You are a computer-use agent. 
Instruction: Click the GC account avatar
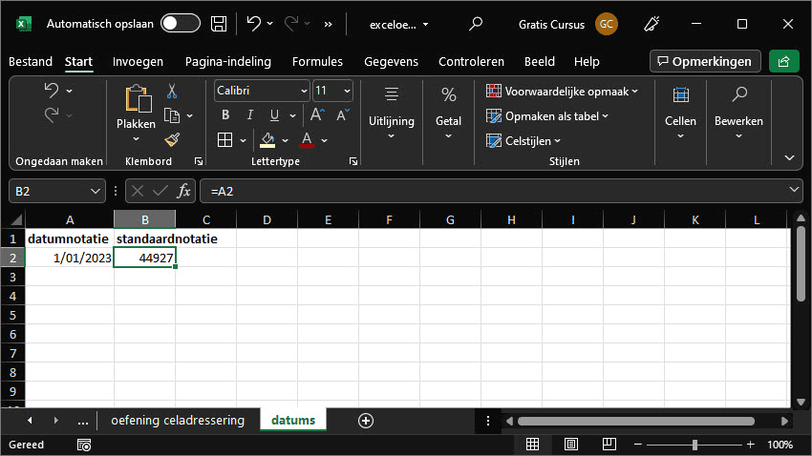point(607,24)
